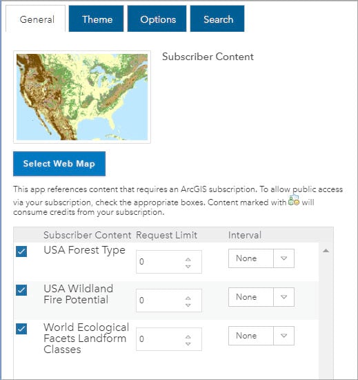Increase USA Forest Type request limit arrow
The height and width of the screenshot is (380, 358).
[x=188, y=259]
